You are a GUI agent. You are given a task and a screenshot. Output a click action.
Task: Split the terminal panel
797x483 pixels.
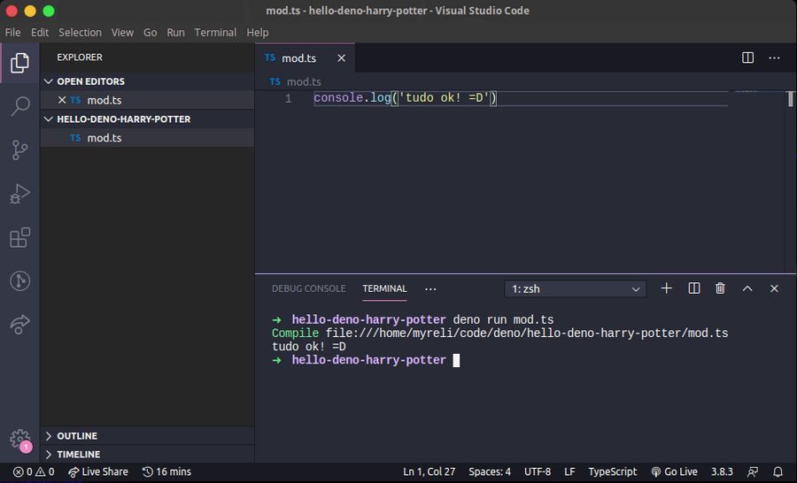[694, 288]
